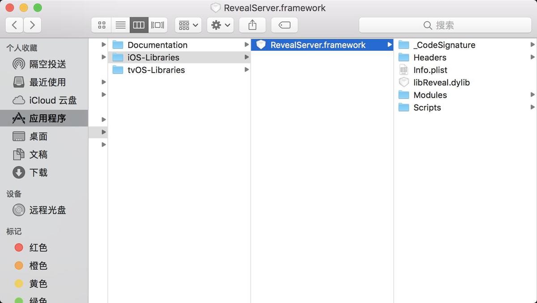Select the Documentation folder
This screenshot has width=537, height=303.
pos(179,45)
